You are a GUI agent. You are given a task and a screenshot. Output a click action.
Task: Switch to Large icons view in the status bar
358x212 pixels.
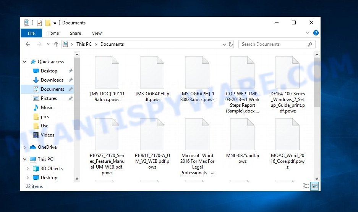coord(314,186)
